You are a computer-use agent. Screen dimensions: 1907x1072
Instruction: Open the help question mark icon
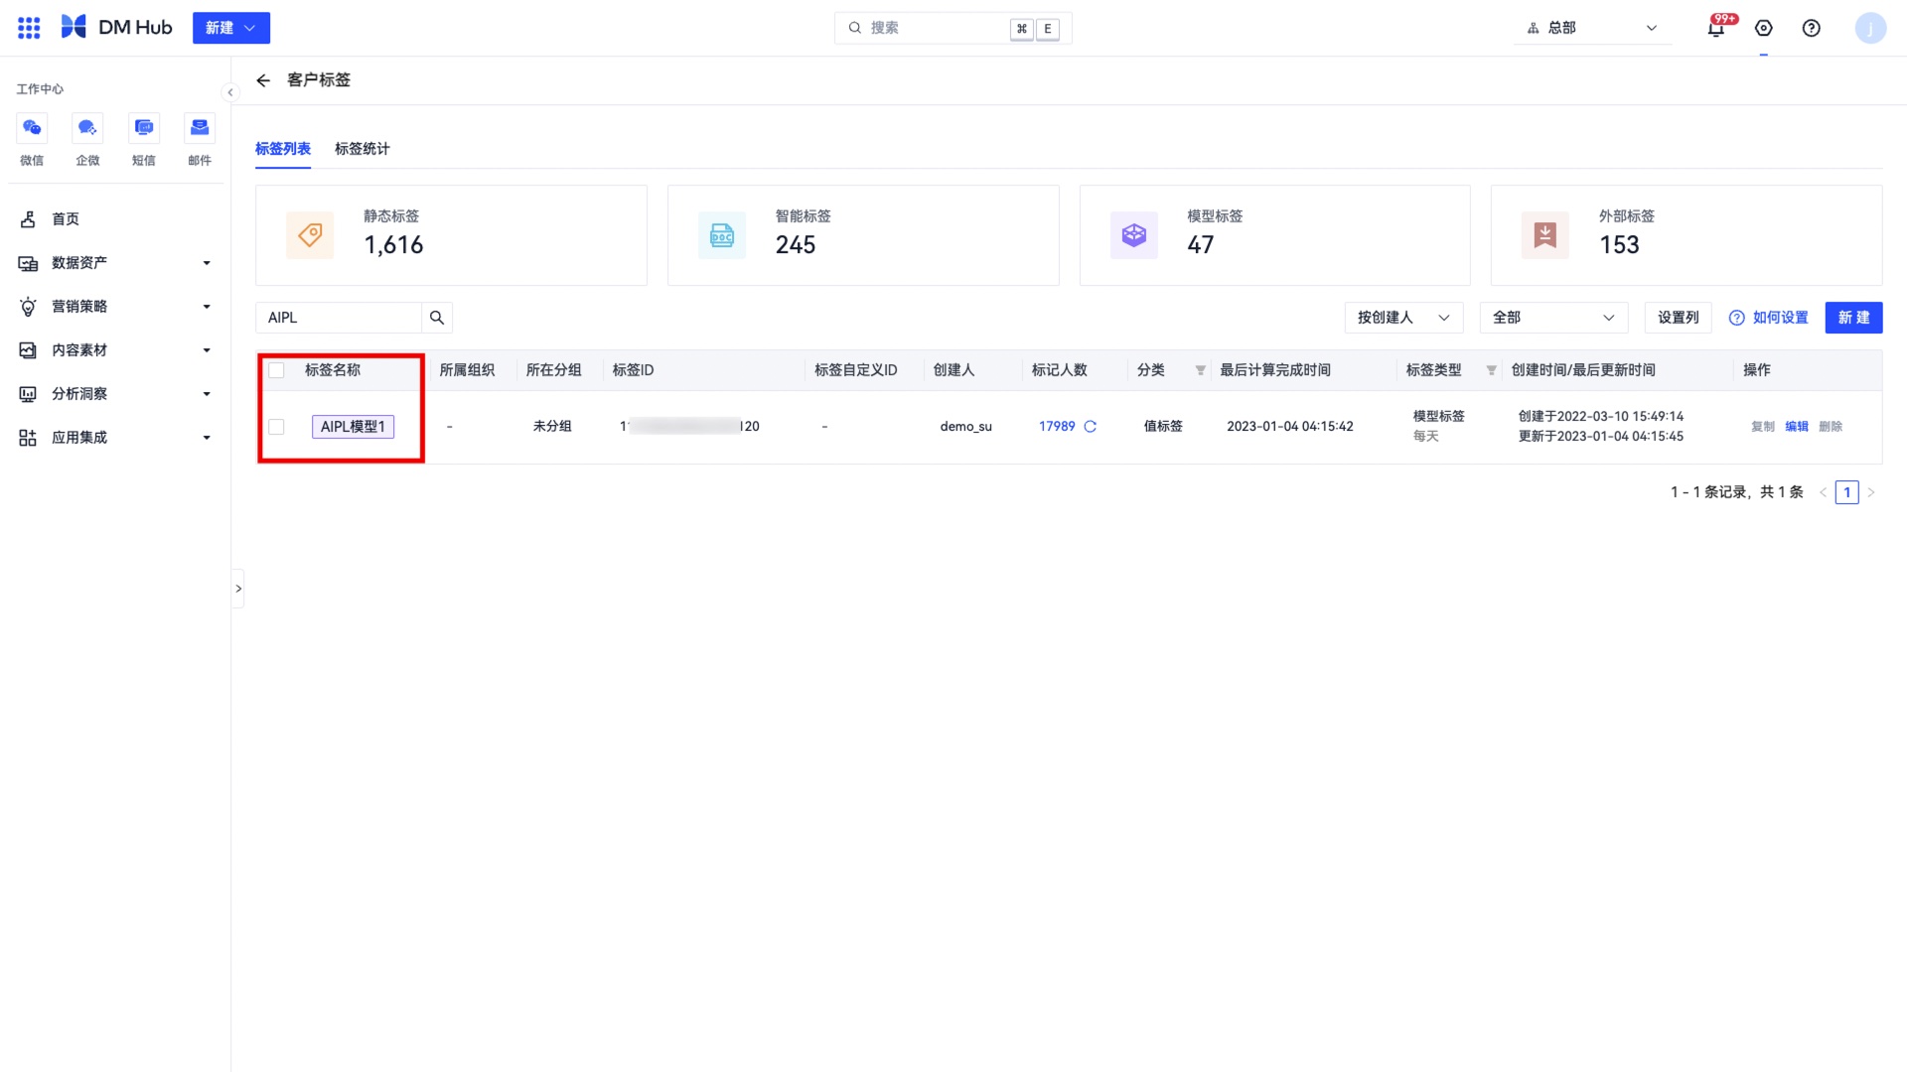point(1812,28)
